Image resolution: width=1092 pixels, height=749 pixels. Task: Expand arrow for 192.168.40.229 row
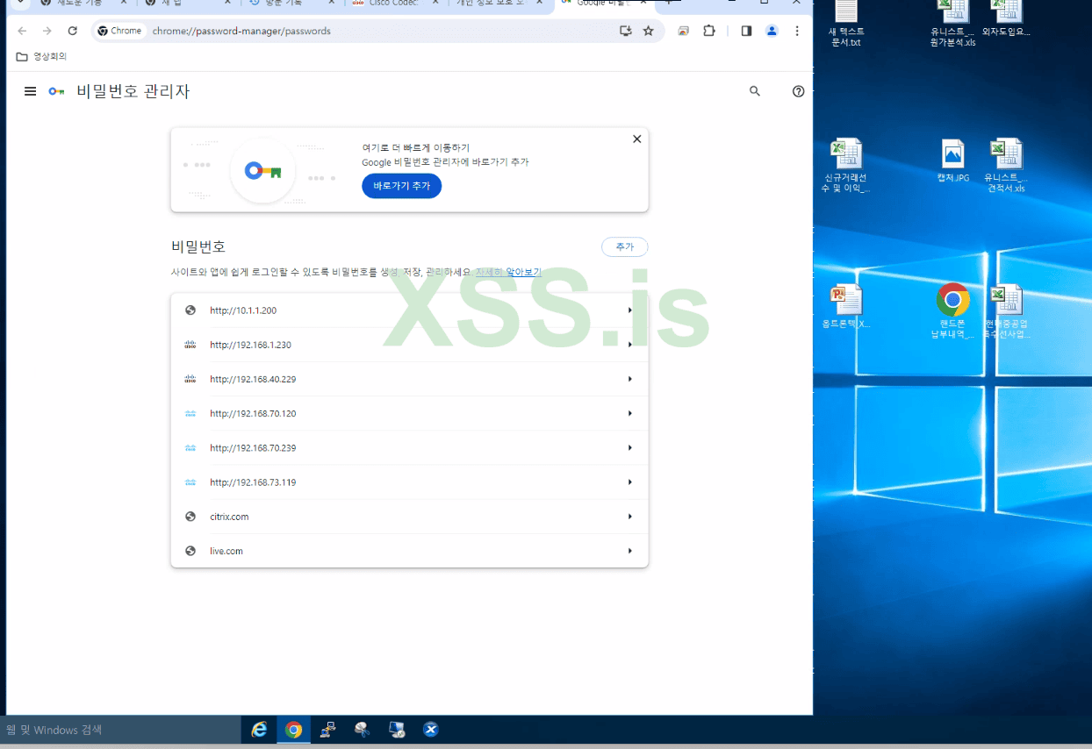630,379
